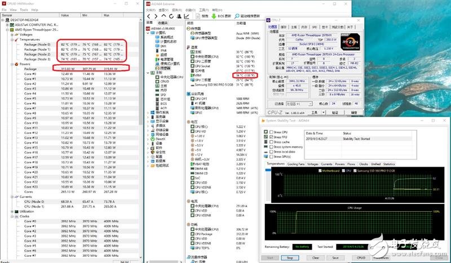Image resolution: width=451 pixels, height=263 pixels.
Task: Open the Tools menu in HWMonitor
Action: pyautogui.click(x=24, y=10)
